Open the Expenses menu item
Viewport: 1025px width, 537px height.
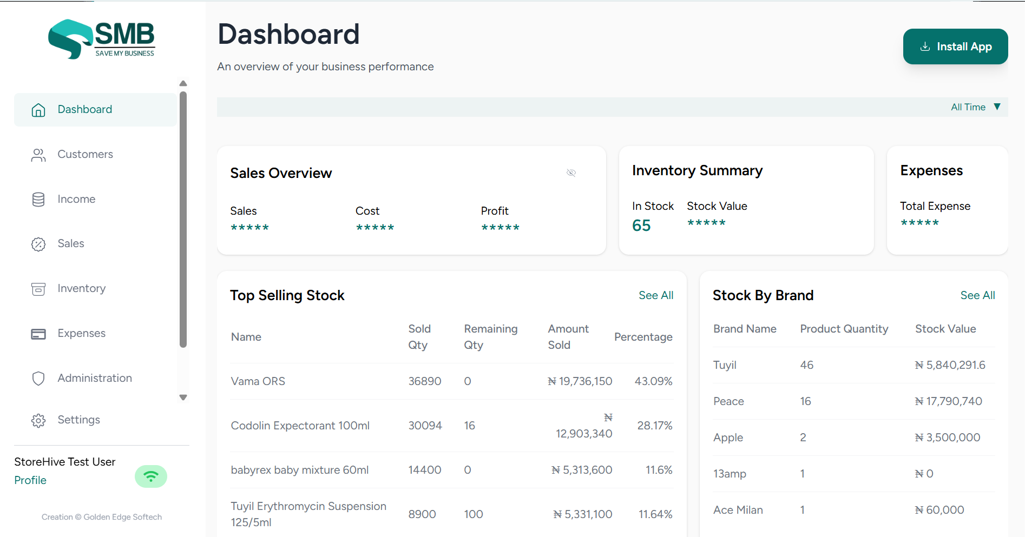click(95, 334)
